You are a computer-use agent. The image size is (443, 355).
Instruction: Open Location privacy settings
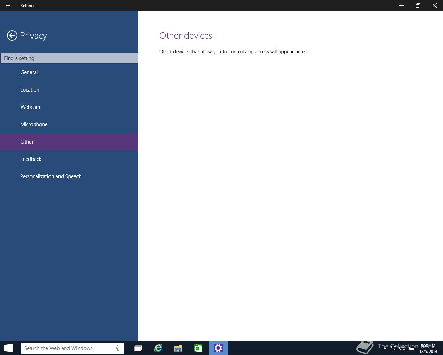tap(69, 90)
